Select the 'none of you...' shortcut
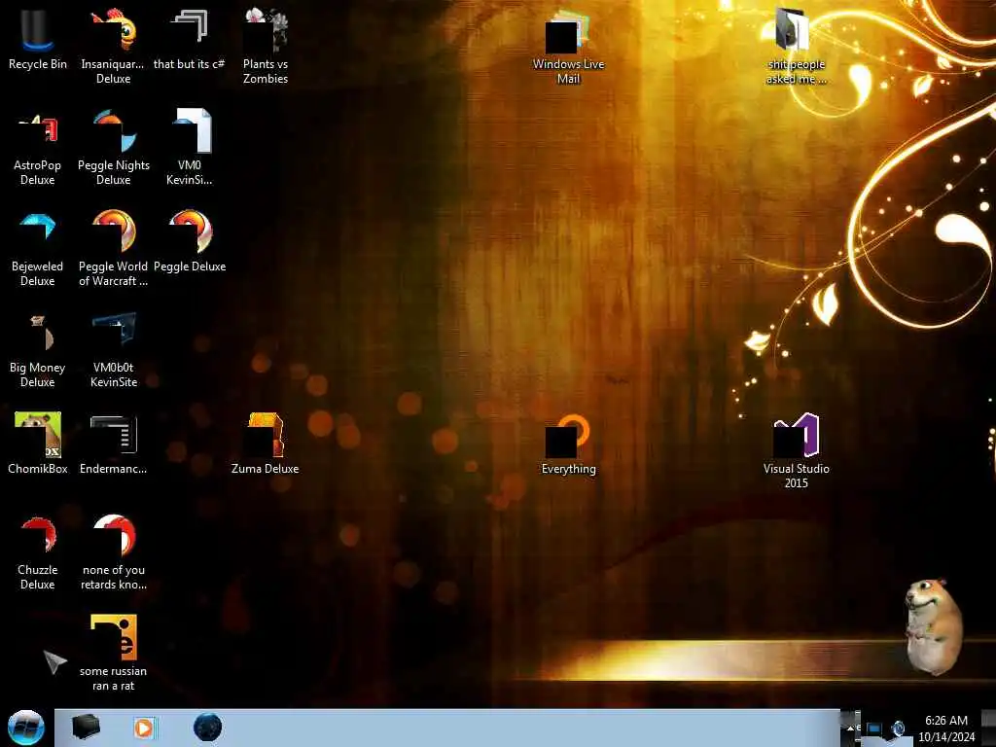This screenshot has height=747, width=996. click(113, 552)
